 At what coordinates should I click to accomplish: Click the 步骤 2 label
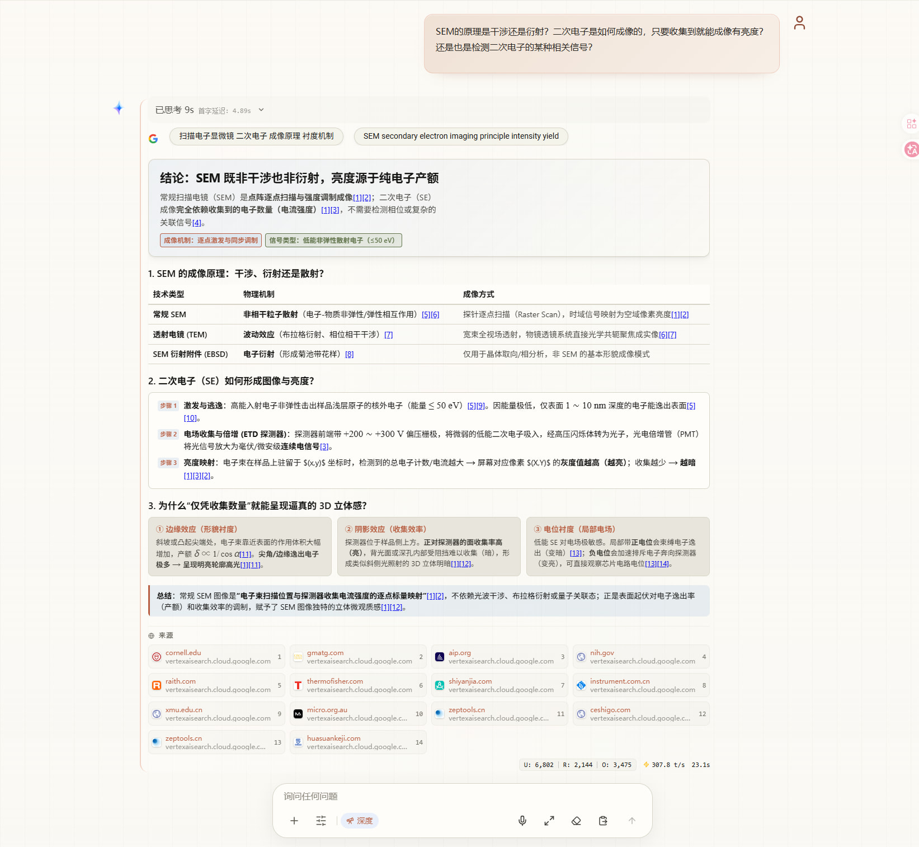pos(168,434)
